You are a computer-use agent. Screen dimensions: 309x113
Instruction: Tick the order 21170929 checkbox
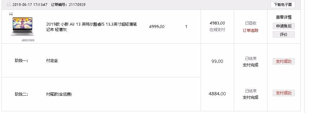[9, 4]
